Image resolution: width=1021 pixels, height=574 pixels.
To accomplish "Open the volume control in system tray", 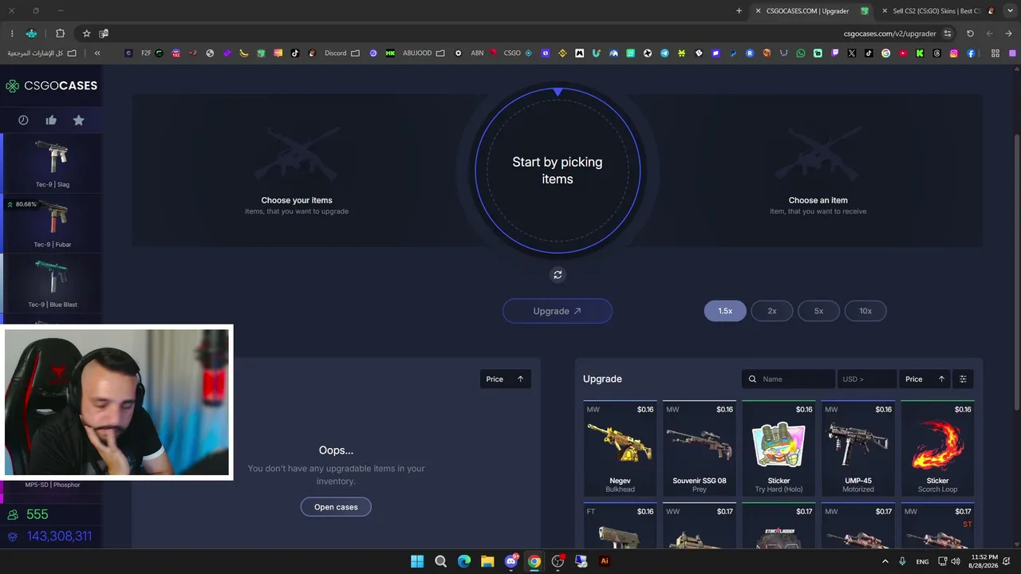I will pos(956,561).
